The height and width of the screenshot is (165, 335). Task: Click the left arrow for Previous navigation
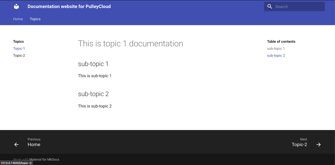pos(16,145)
